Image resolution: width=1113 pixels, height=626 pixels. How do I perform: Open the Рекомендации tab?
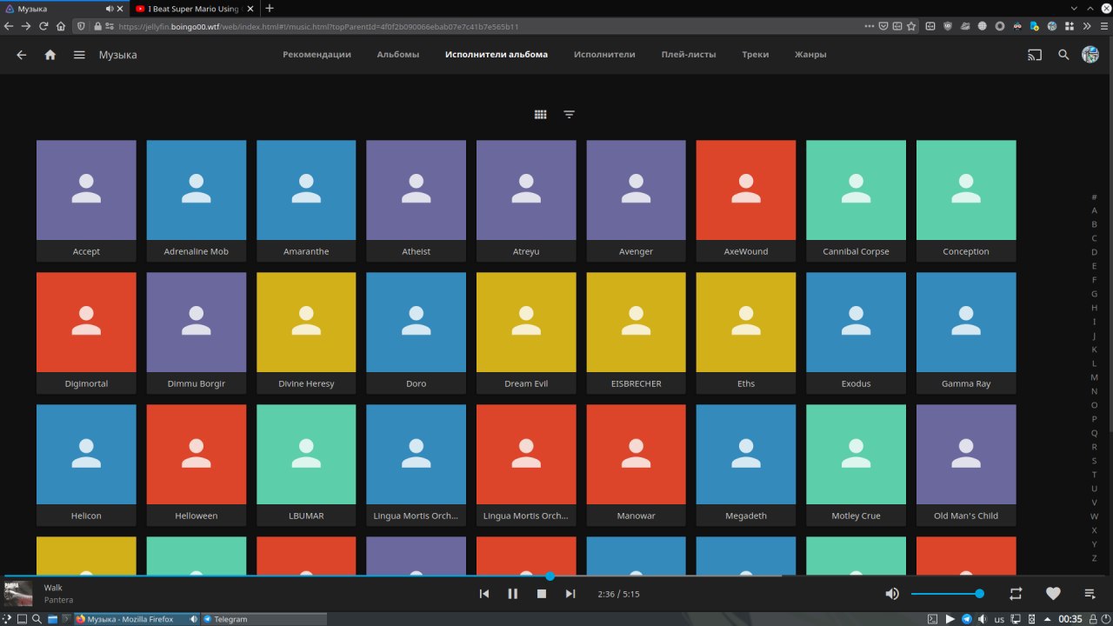point(317,55)
